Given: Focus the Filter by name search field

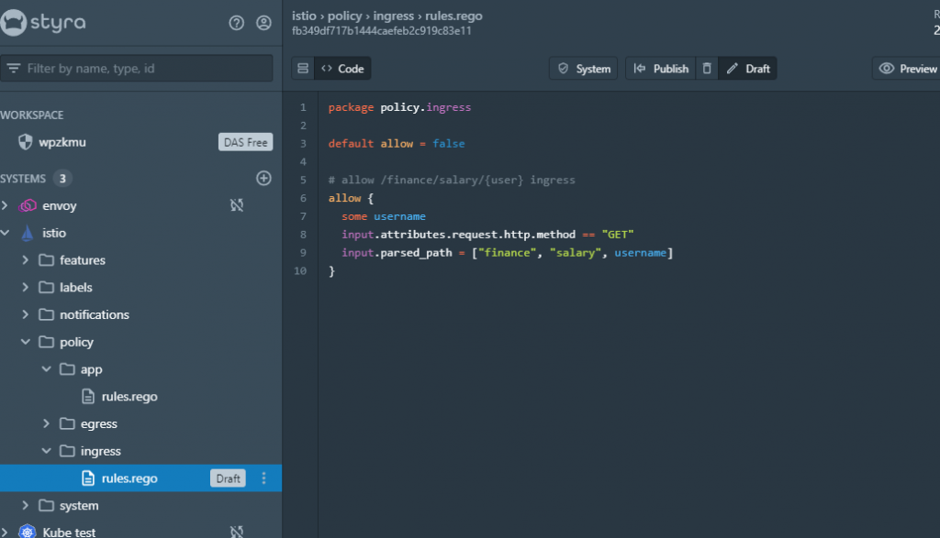Looking at the screenshot, I should click(x=137, y=68).
